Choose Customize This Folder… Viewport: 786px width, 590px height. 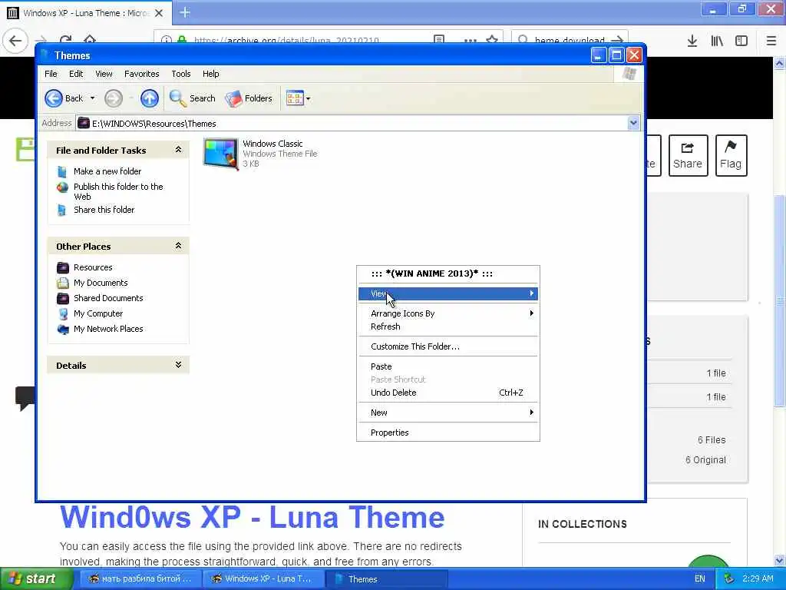(x=448, y=346)
